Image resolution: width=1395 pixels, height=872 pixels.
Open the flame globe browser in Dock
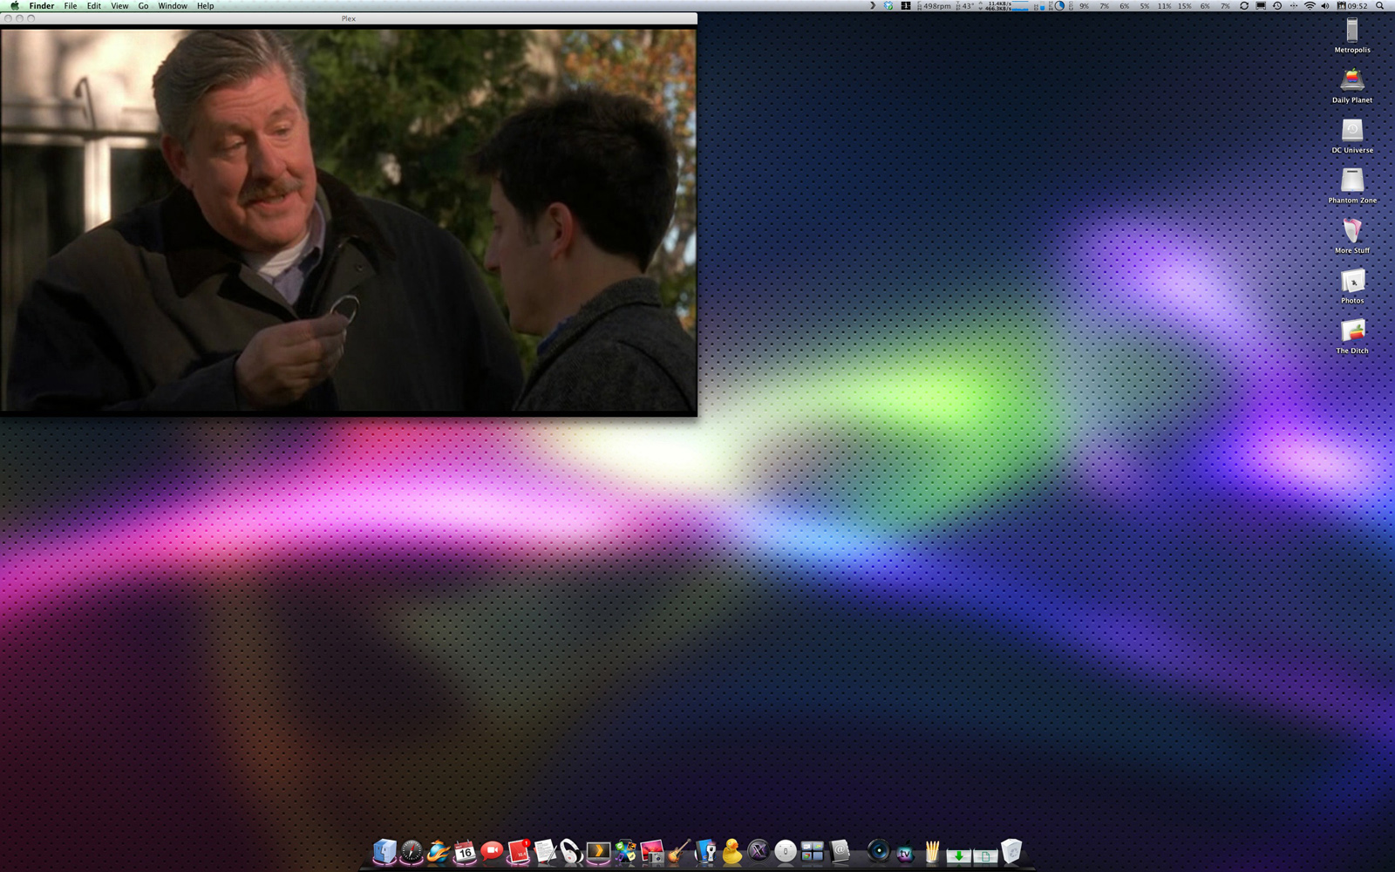(x=438, y=851)
